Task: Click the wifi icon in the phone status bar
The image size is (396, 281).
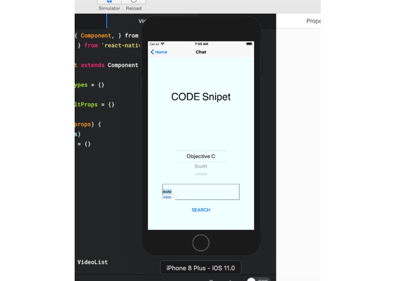Action: tap(162, 44)
